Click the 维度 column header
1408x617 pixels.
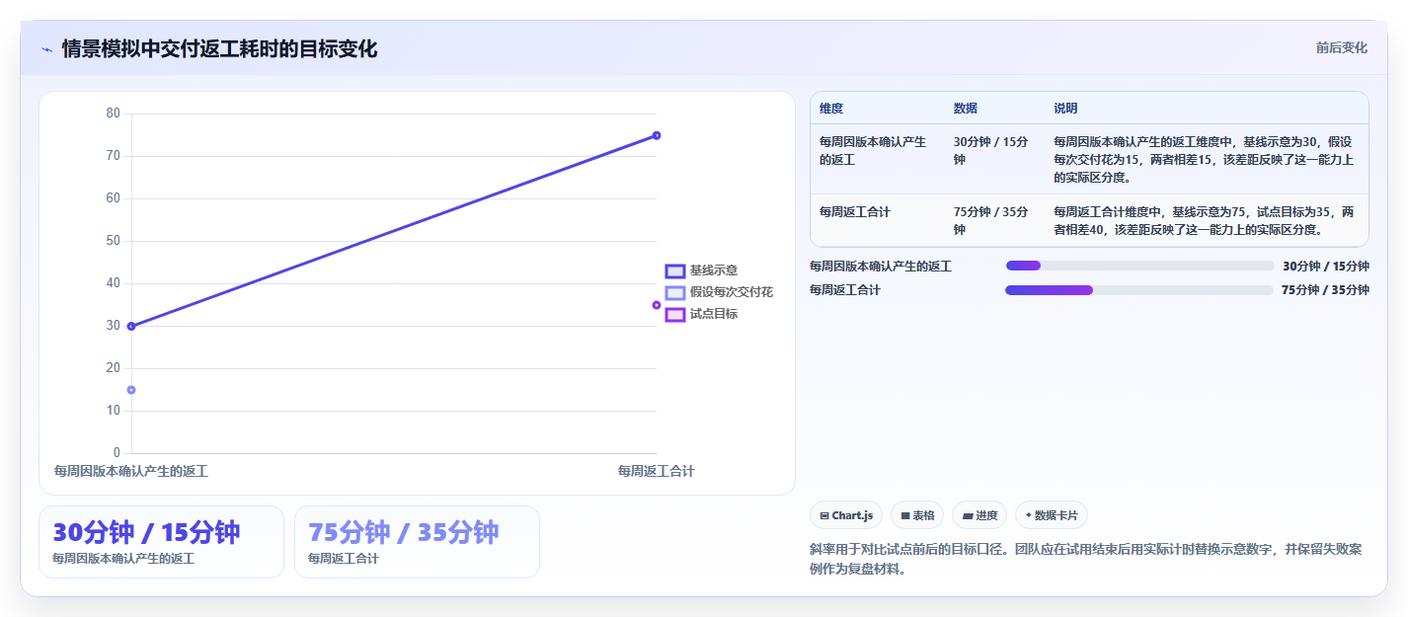tap(831, 109)
